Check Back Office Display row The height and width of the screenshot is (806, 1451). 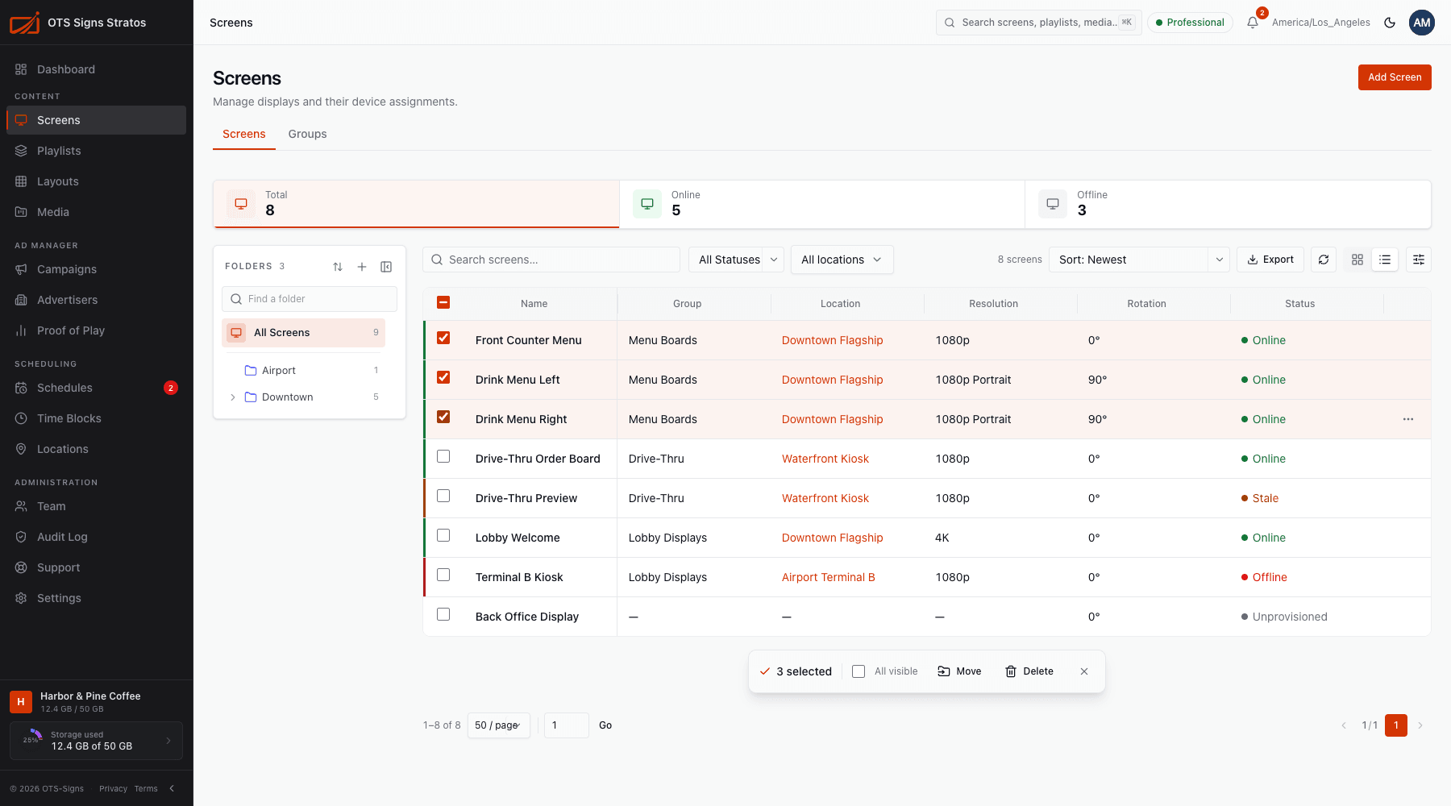click(443, 614)
